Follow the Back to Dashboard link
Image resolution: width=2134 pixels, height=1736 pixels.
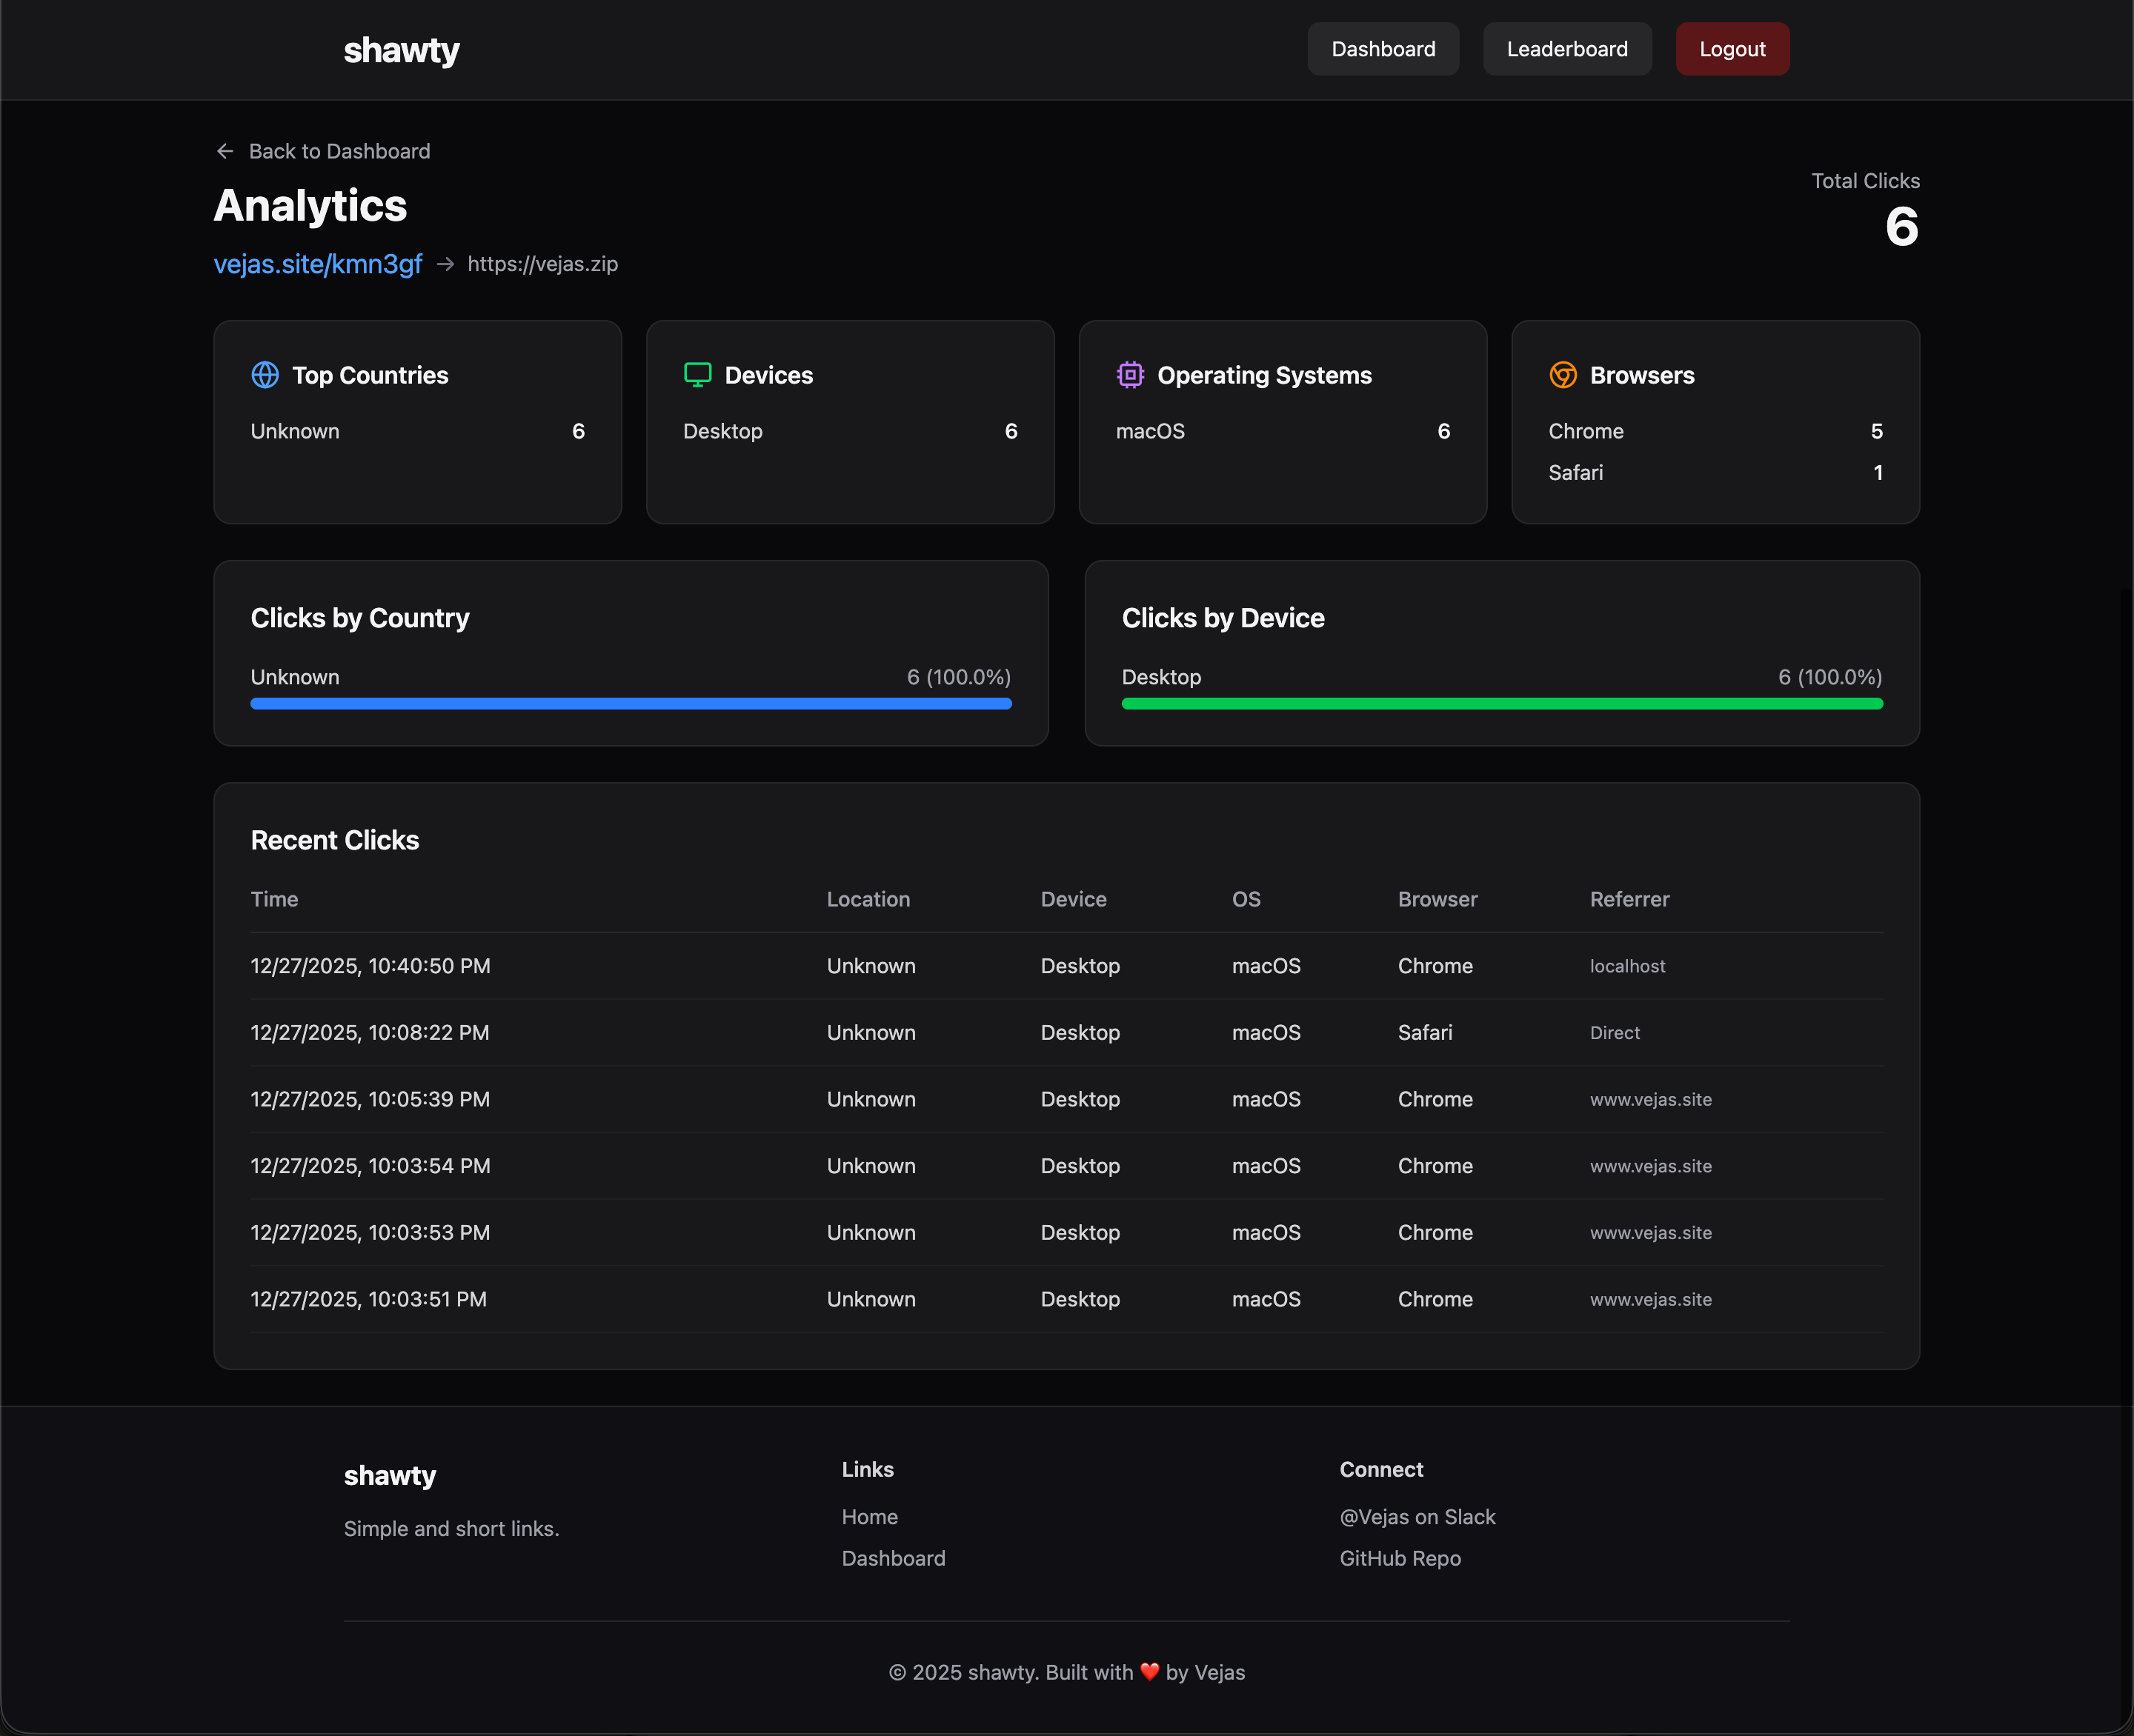[339, 151]
